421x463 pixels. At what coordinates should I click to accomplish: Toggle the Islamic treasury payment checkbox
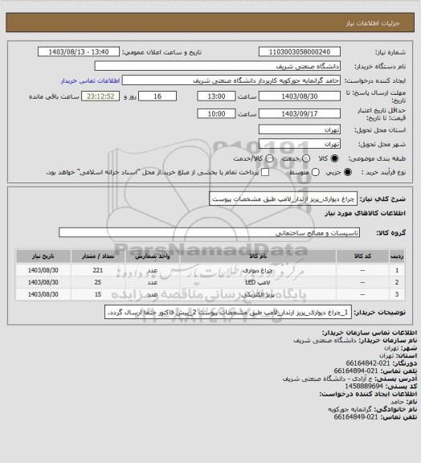(265, 172)
